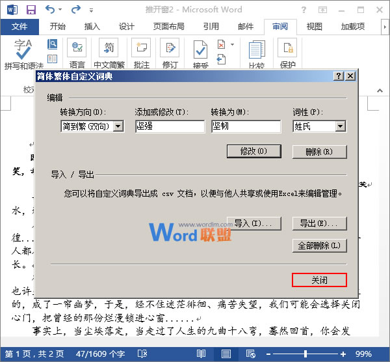Click the 转换为 input field
This screenshot has width=390, height=362.
246,126
